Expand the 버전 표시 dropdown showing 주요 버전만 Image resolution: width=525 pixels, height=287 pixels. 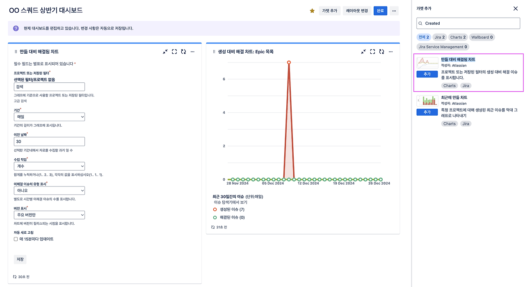pyautogui.click(x=49, y=215)
